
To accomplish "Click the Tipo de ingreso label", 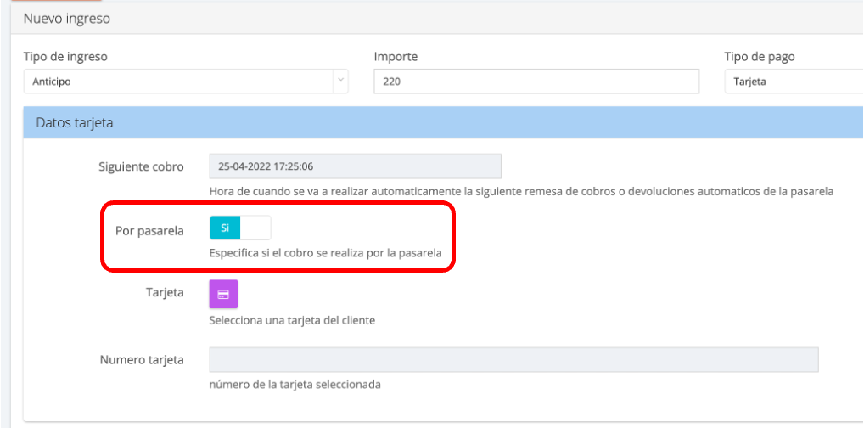I will (65, 57).
